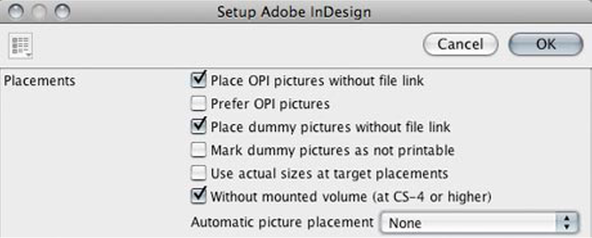Screen dimensions: 592x238
Task: Open the Automatic picture placement dropdown showing None
Action: (x=472, y=223)
